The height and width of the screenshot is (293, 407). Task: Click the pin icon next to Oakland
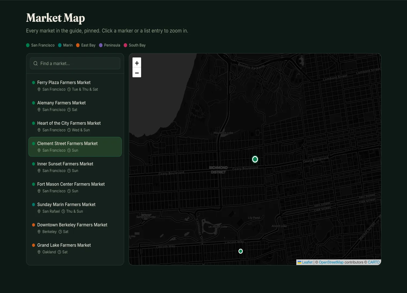point(39,252)
